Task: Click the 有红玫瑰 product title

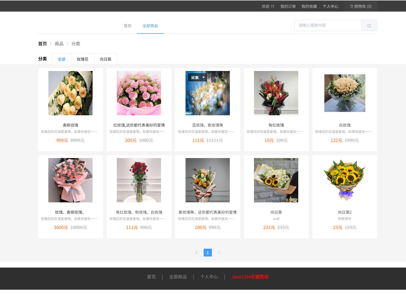Action: click(x=276, y=125)
